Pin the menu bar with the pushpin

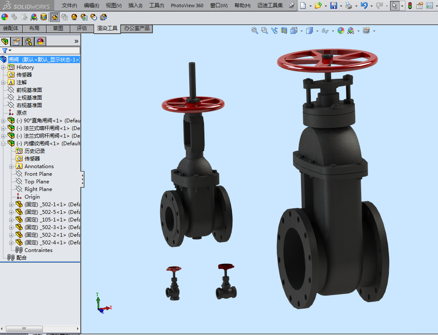[x=291, y=6]
